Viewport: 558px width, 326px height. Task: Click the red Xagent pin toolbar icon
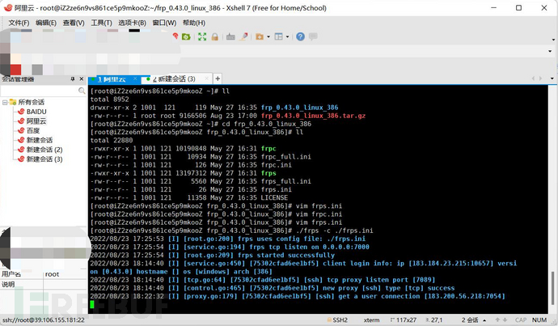[x=175, y=36]
